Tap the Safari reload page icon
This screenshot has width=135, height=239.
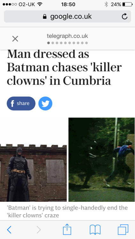pyautogui.click(x=124, y=17)
